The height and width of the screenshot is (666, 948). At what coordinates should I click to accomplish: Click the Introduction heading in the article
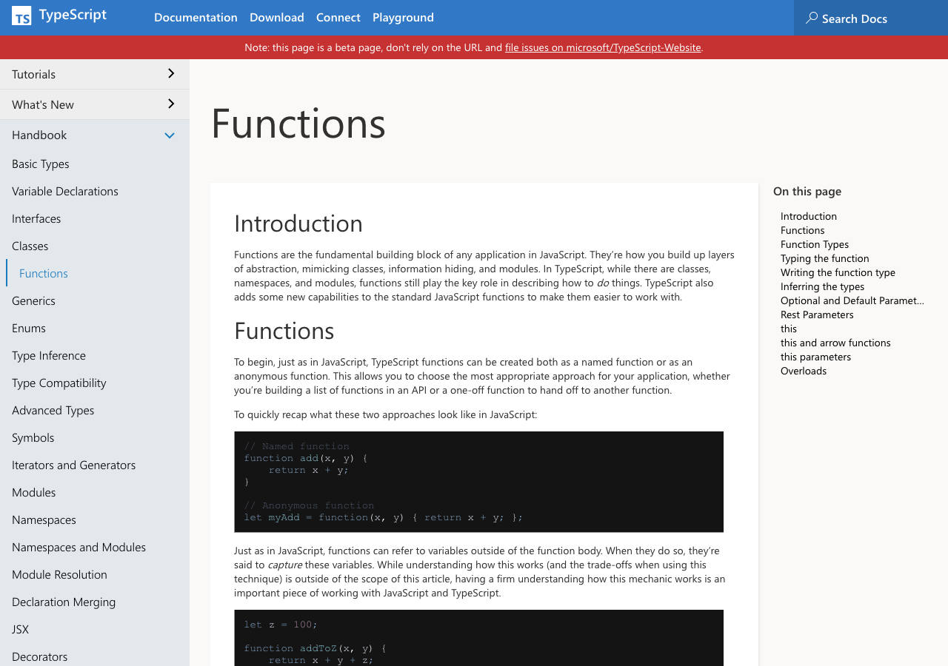point(298,223)
